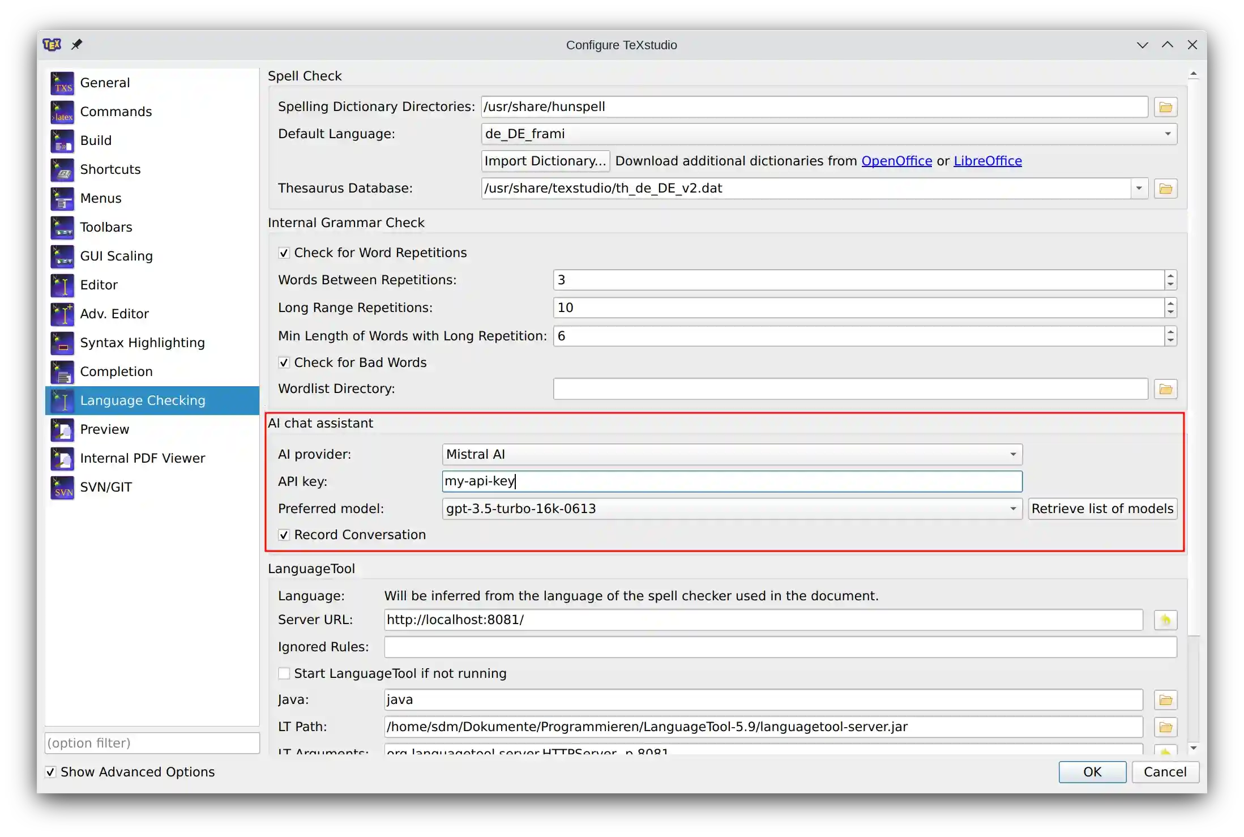Click the Syntax Highlighting sidebar icon
The width and height of the screenshot is (1244, 837).
pyautogui.click(x=62, y=343)
